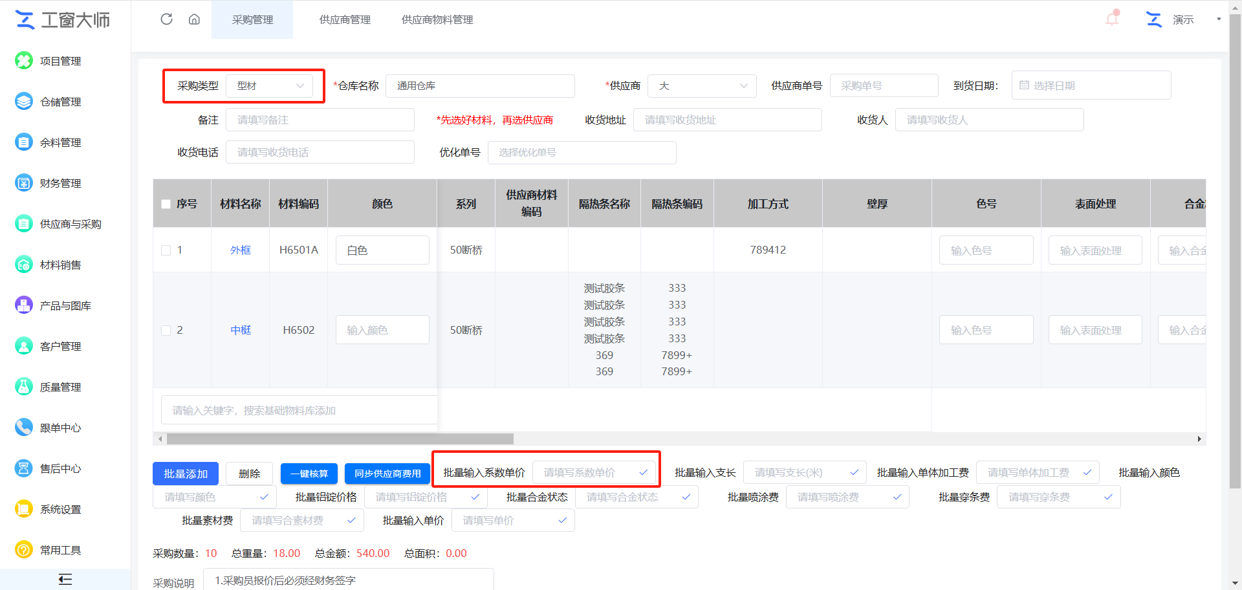Open 跟单中心 in the sidebar
This screenshot has height=590, width=1242.
pos(60,428)
